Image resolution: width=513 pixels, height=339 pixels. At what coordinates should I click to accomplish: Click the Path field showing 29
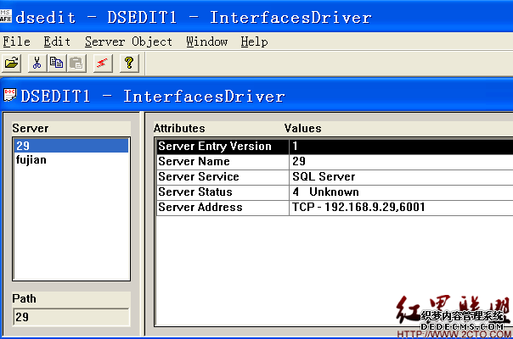click(70, 316)
